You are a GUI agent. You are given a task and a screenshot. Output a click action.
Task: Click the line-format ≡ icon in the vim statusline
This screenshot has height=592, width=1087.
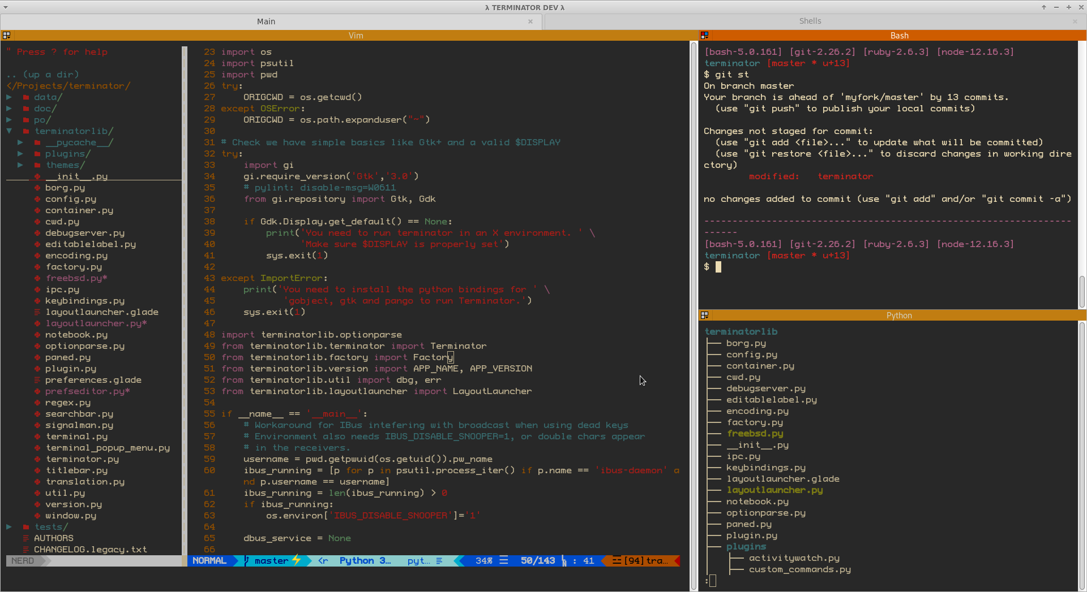click(x=504, y=561)
